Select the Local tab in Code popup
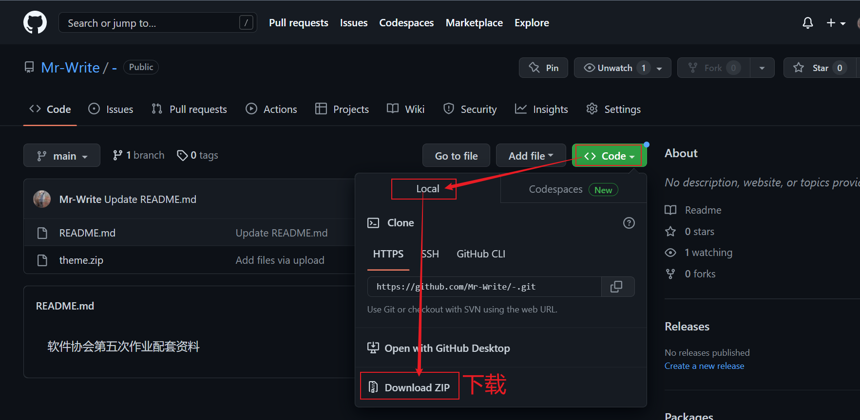The width and height of the screenshot is (860, 420). coord(428,189)
